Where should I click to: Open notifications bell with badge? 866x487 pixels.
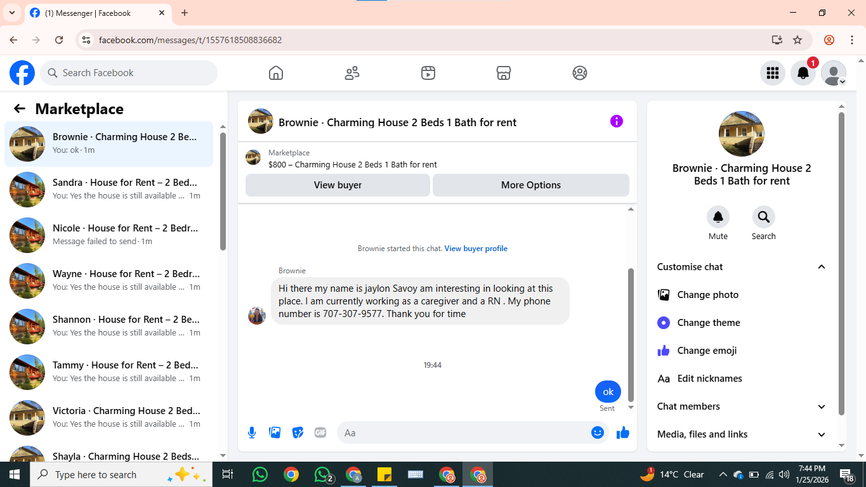(803, 73)
